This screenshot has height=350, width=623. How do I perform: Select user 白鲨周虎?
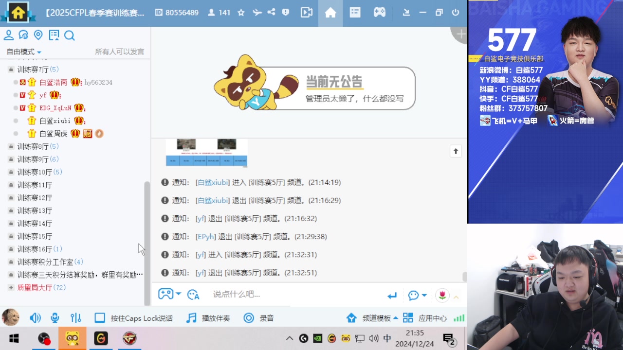[54, 134]
